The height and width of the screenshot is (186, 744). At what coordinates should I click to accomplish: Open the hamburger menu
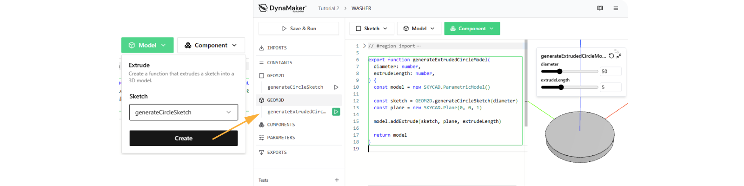coord(616,8)
